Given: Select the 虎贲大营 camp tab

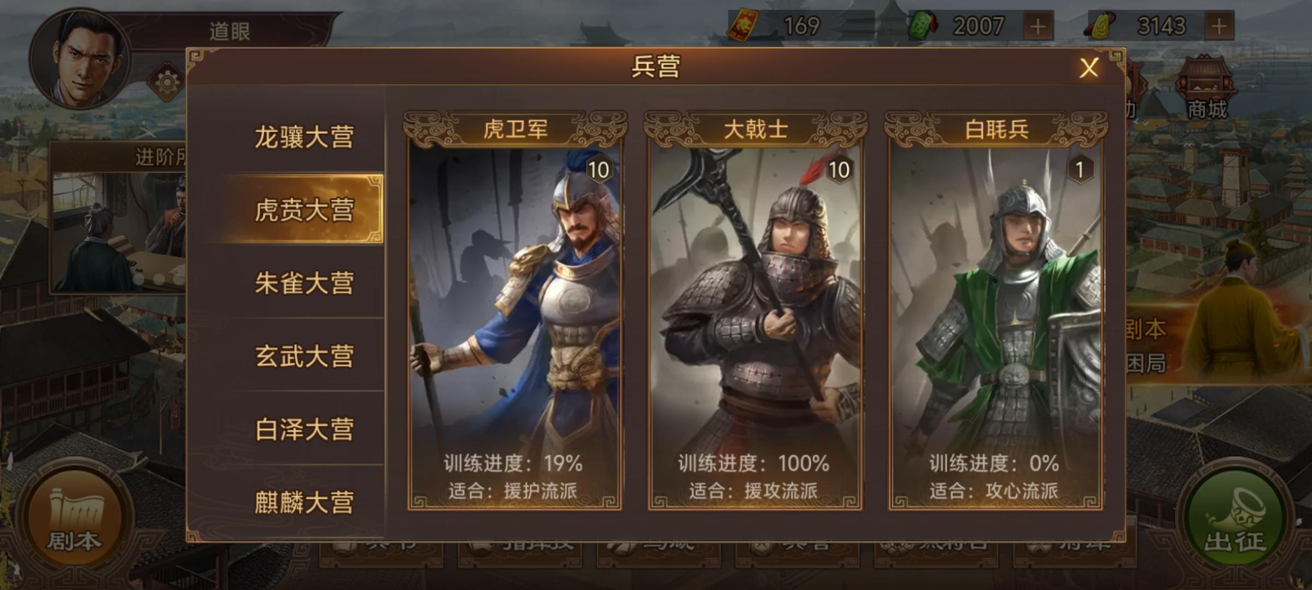Looking at the screenshot, I should coord(304,210).
